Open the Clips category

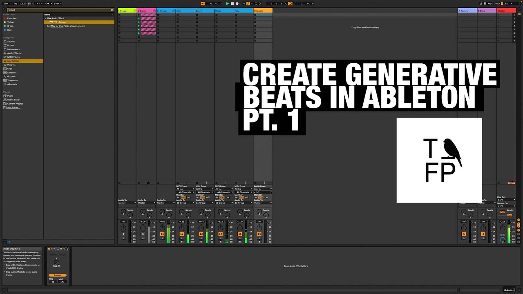click(x=9, y=69)
